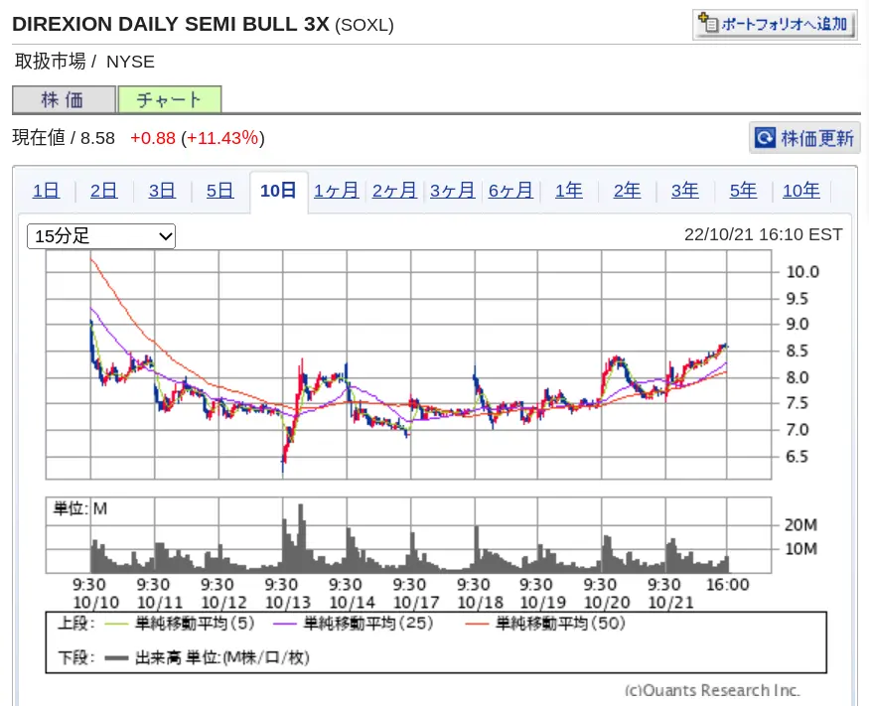
Task: Switch to the 株価 tab
Action: pyautogui.click(x=64, y=99)
